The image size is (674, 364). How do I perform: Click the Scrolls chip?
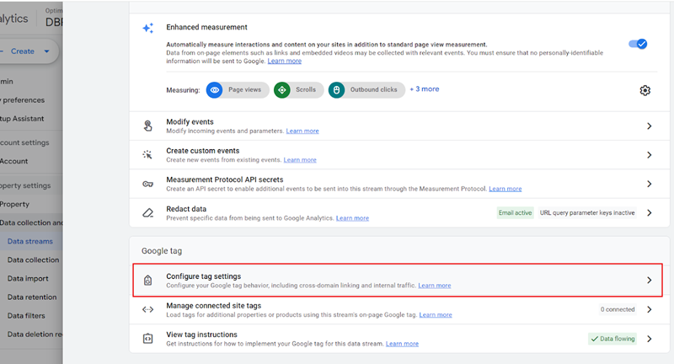[x=299, y=90]
